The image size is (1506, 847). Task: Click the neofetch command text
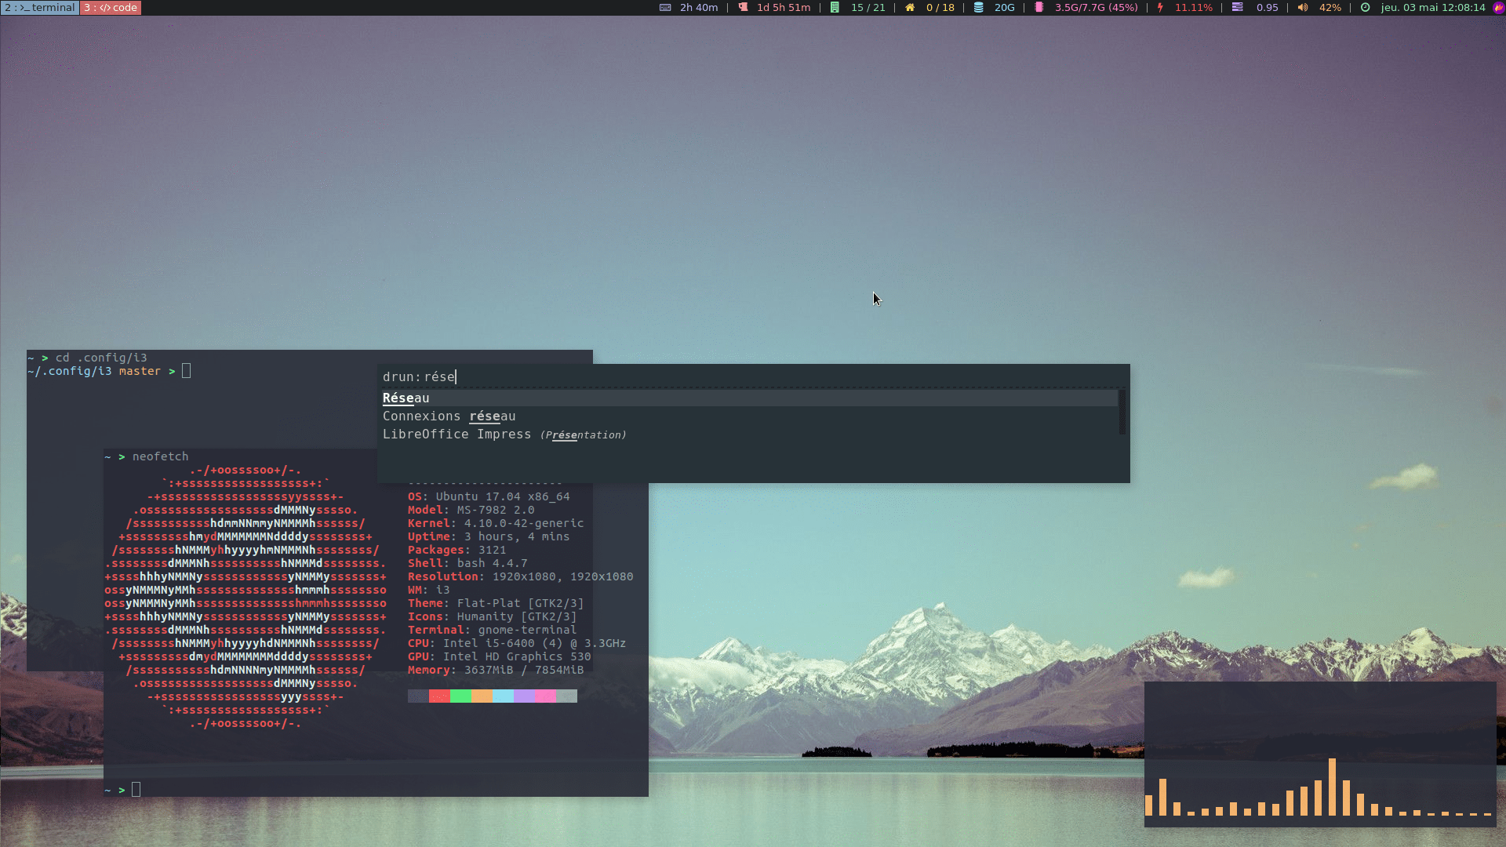[160, 456]
